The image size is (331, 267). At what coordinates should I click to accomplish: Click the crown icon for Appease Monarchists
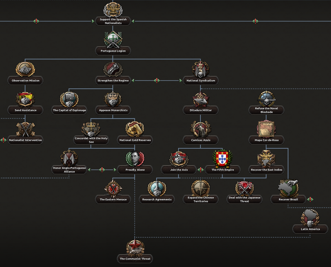(x=113, y=99)
